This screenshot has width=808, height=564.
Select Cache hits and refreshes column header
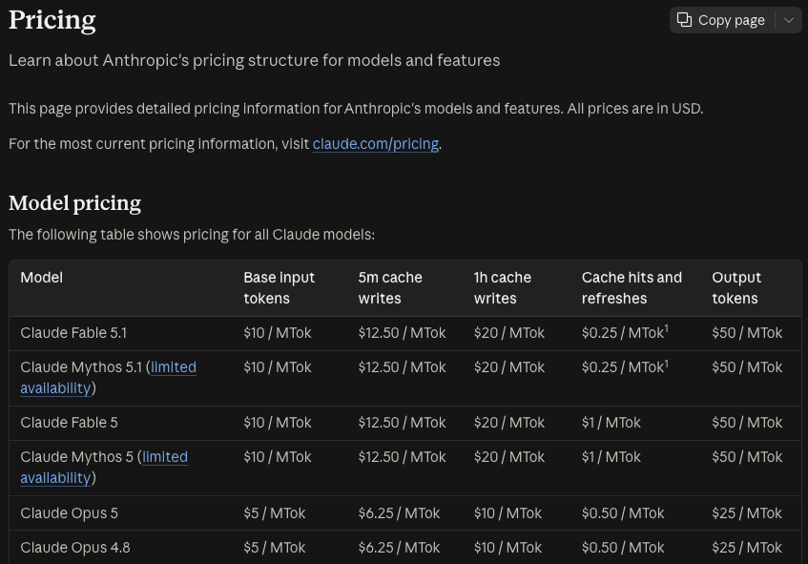pos(632,287)
